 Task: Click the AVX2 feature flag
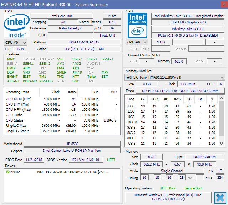77,64
